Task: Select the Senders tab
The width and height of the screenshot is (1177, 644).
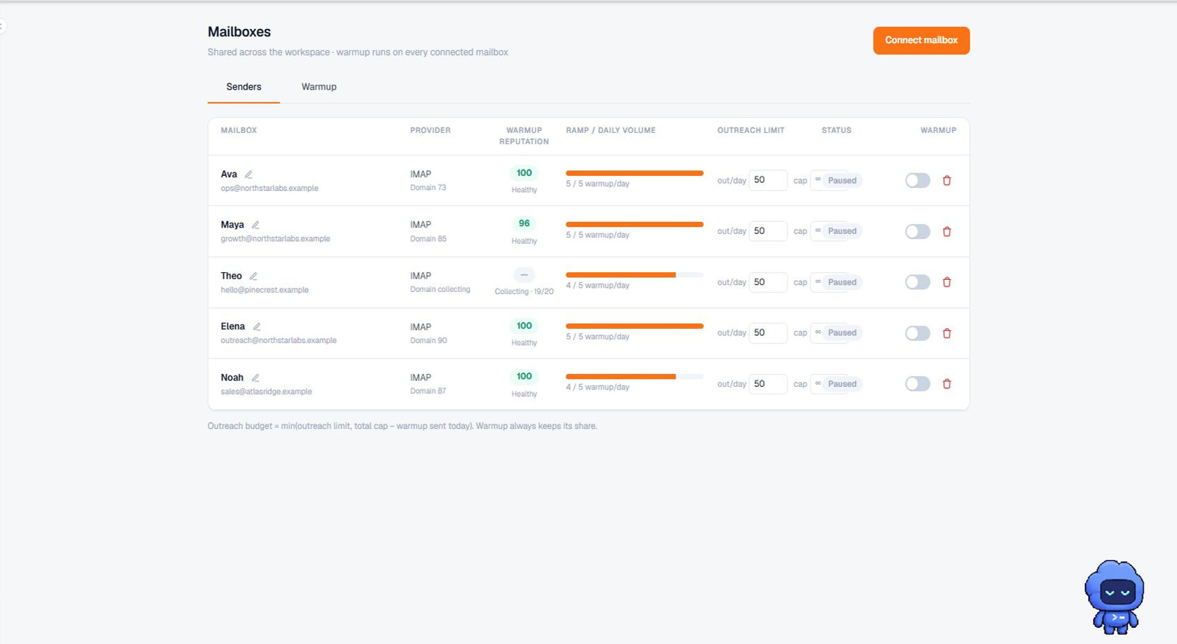Action: click(x=244, y=87)
